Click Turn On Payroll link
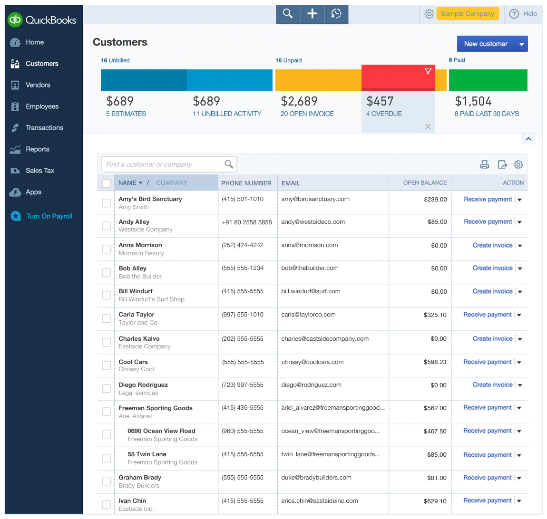Viewport: 547px width, 519px height. (x=49, y=216)
